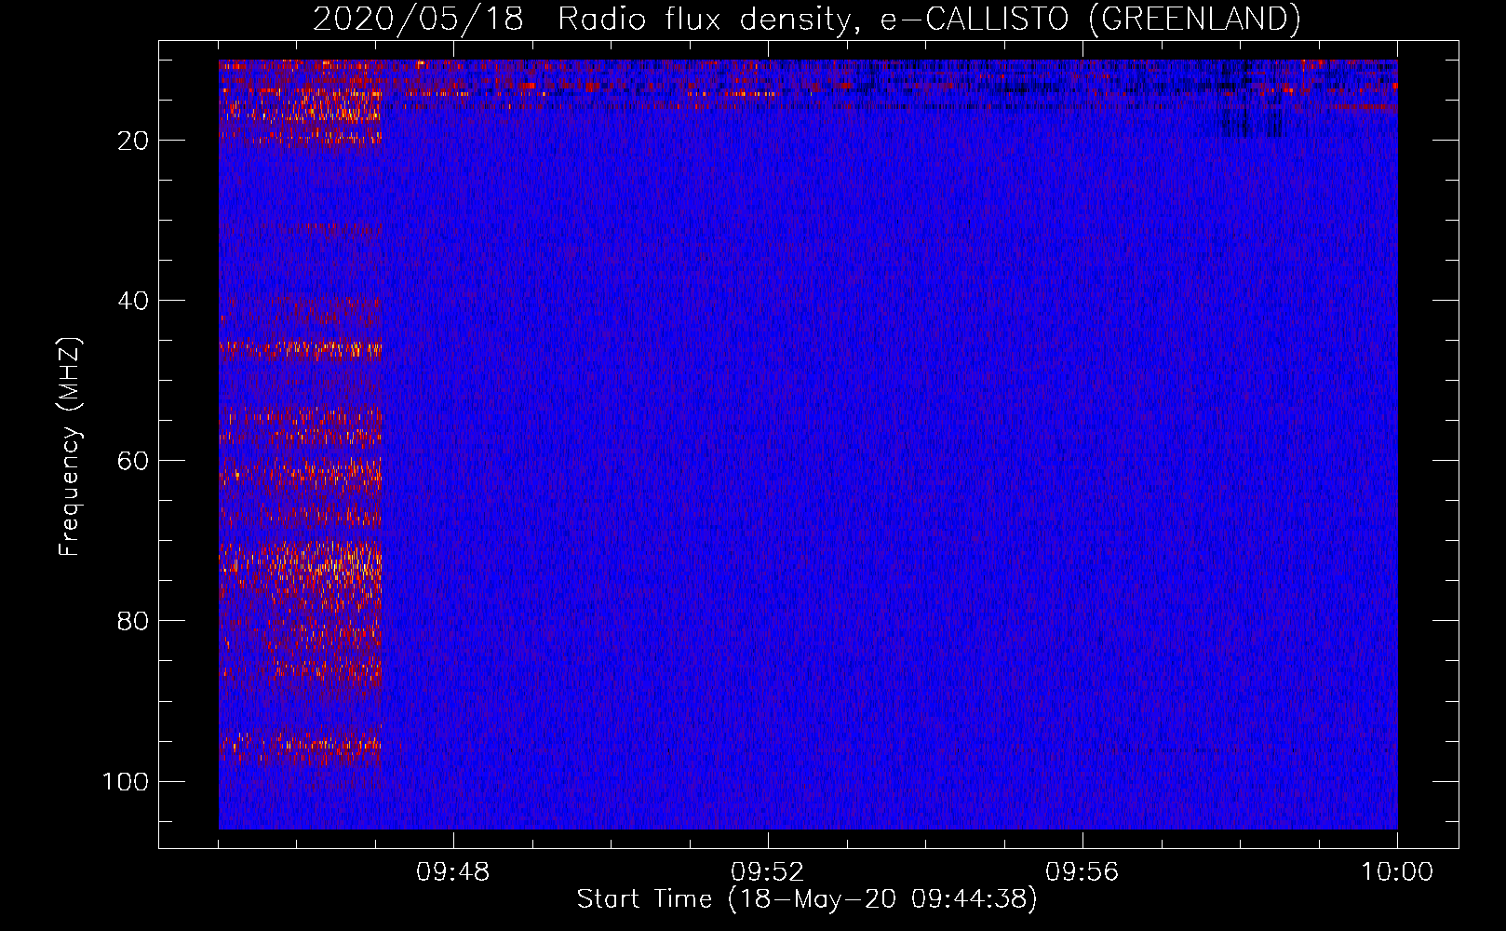This screenshot has height=931, width=1506.
Task: Click the 40 frequency tick label
Action: coord(133,301)
